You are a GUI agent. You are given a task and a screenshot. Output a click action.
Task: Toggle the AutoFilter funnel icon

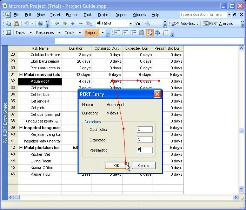click(x=137, y=23)
